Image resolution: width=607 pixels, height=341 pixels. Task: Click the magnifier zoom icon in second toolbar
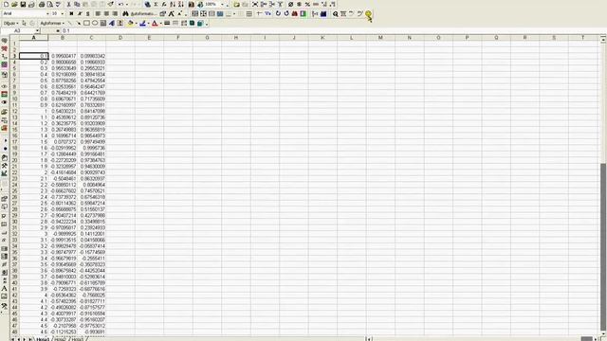(335, 13)
